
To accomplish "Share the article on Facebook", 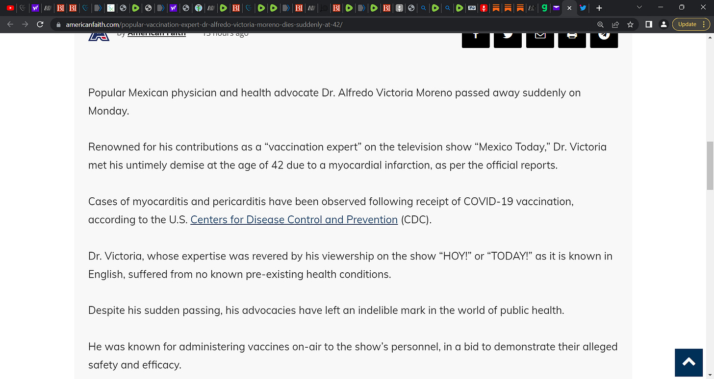I will click(476, 40).
